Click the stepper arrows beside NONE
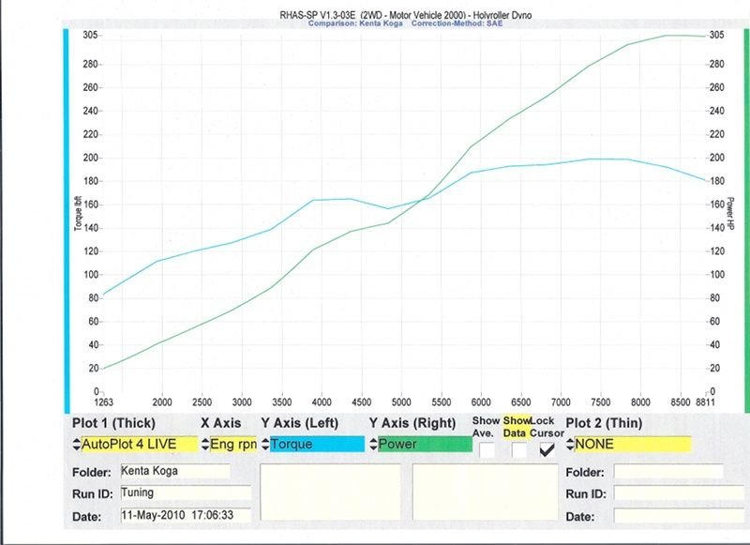The width and height of the screenshot is (750, 545). click(x=570, y=444)
